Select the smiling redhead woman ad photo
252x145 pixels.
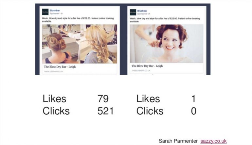[167, 44]
